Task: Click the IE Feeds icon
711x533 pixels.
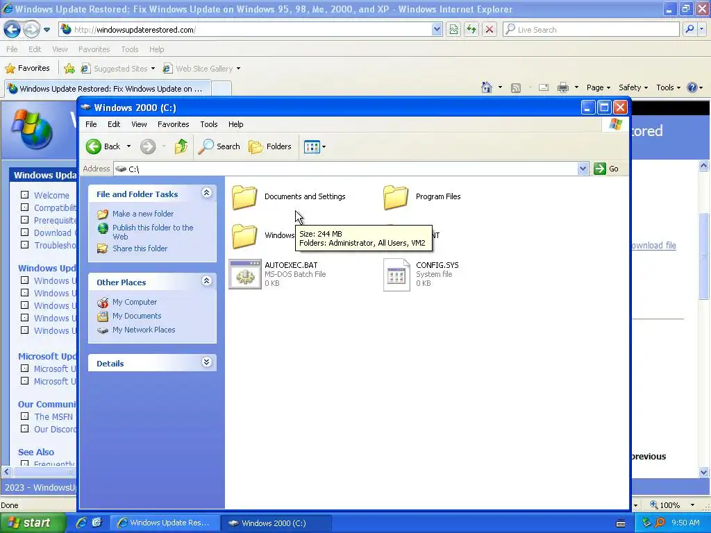Action: [x=516, y=88]
